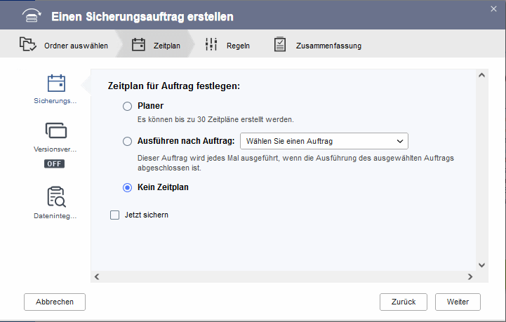Click the sliders icon beside Regeln
The height and width of the screenshot is (322, 506).
point(211,46)
